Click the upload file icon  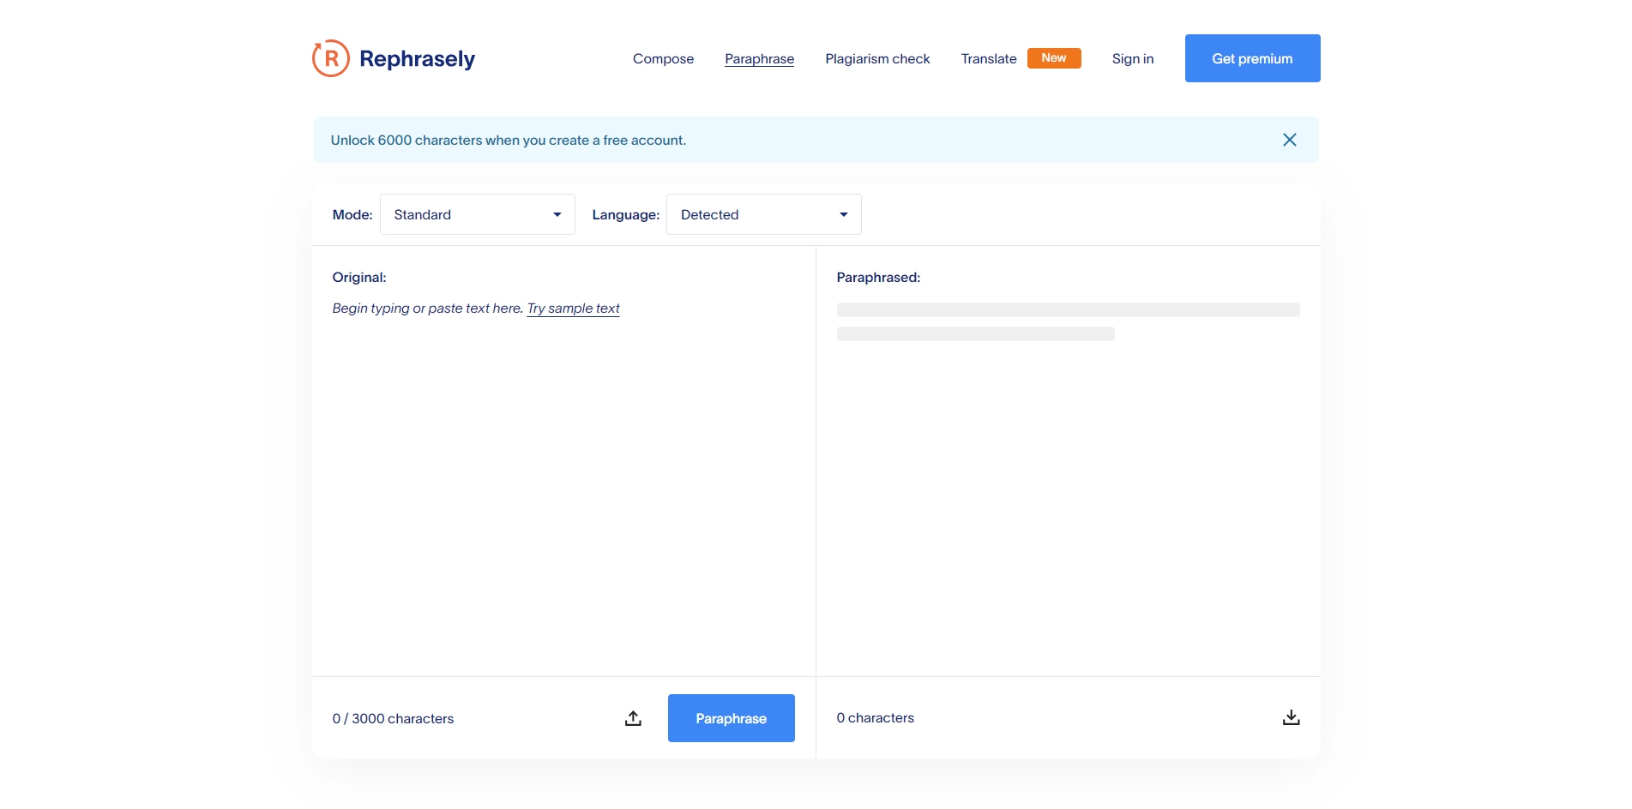click(633, 718)
